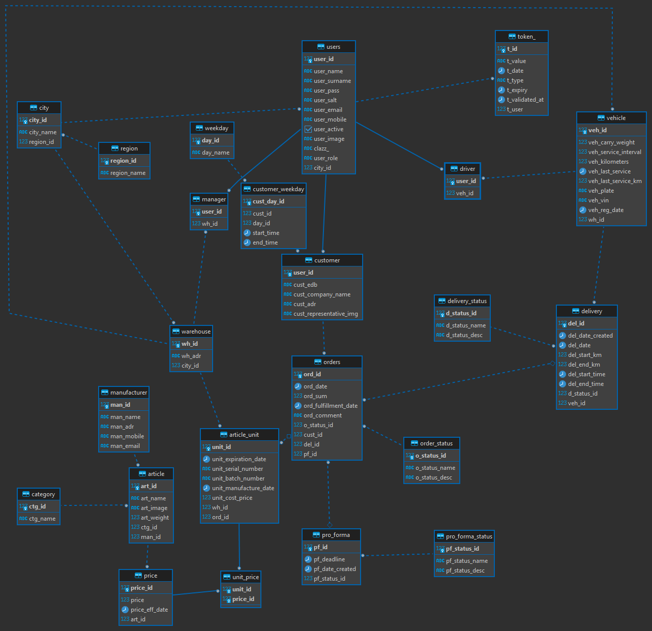Click the table icon in article_unit header
The image size is (652, 631).
(223, 435)
